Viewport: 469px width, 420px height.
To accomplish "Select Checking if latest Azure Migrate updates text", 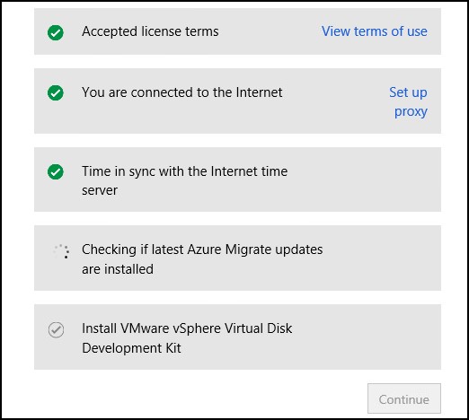I will (x=202, y=259).
